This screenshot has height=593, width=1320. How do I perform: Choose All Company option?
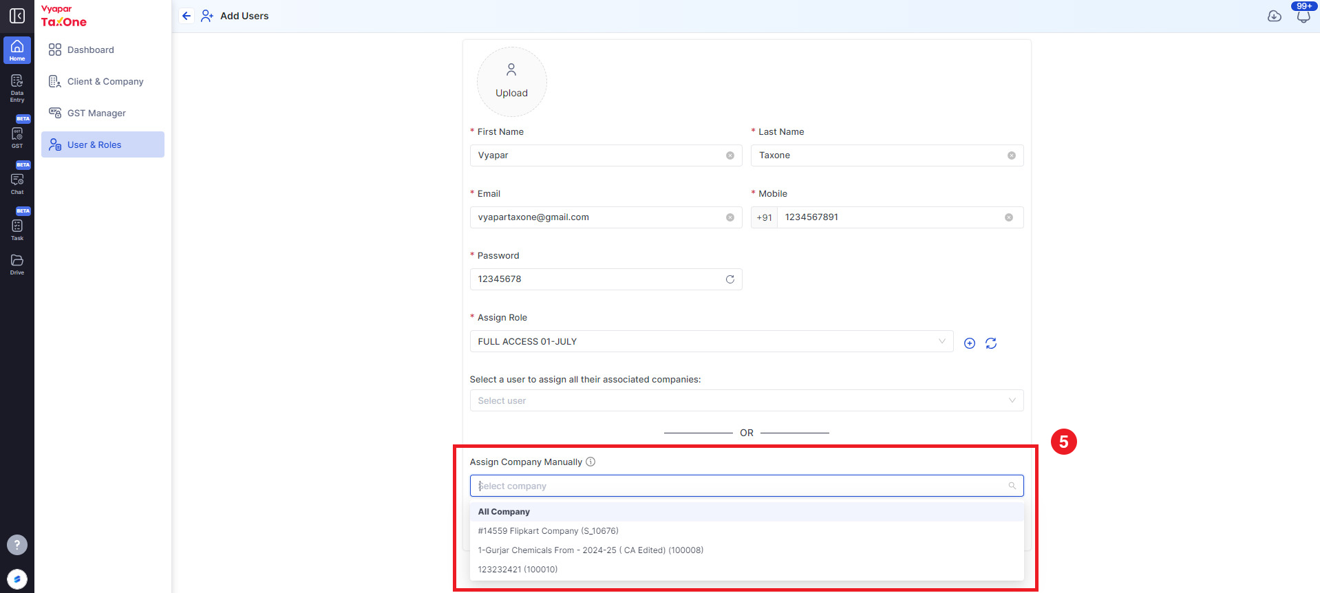pos(747,512)
